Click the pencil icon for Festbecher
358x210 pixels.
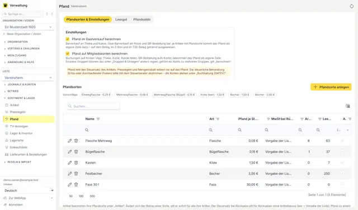pyautogui.click(x=69, y=174)
